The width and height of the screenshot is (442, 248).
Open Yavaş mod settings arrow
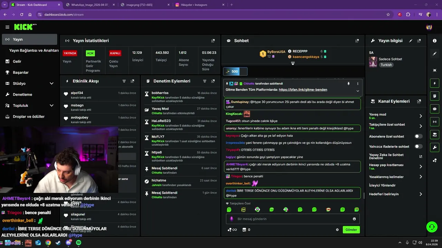click(x=421, y=116)
